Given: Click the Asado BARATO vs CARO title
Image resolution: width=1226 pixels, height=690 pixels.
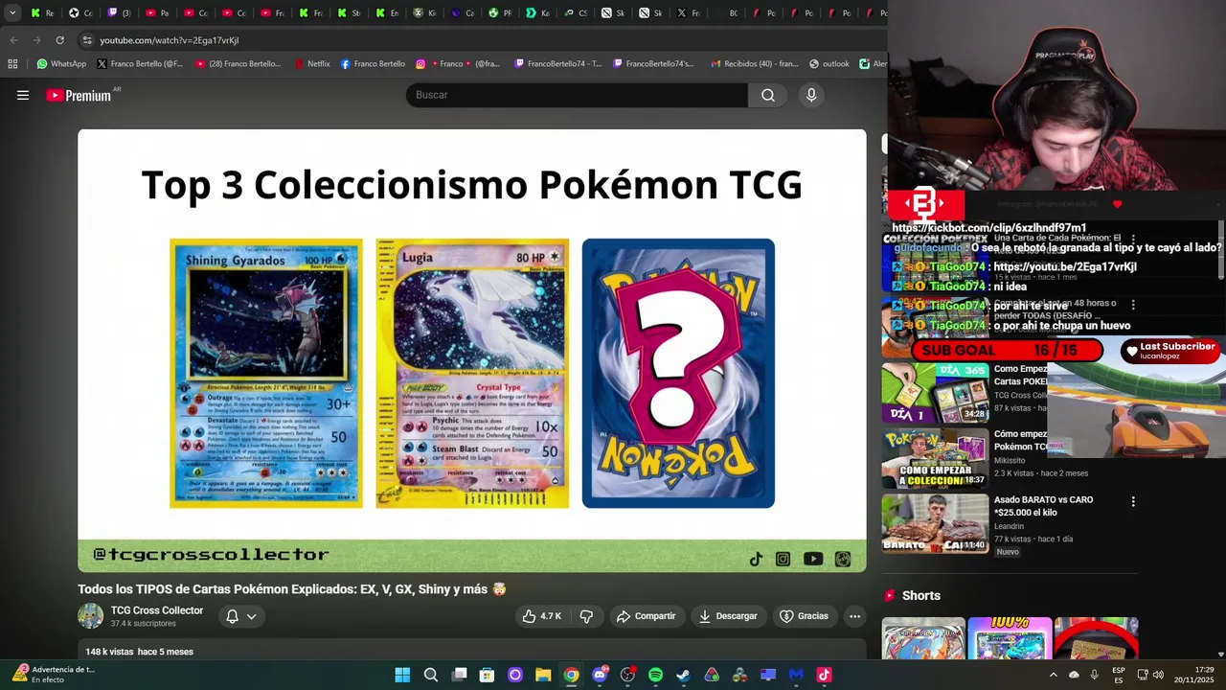Looking at the screenshot, I should [x=1044, y=506].
